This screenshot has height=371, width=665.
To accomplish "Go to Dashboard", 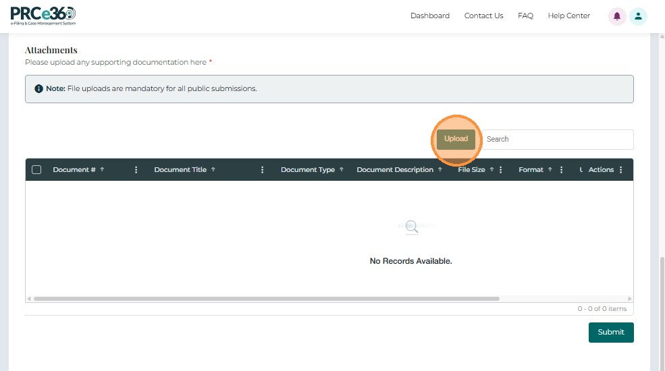I will click(430, 16).
